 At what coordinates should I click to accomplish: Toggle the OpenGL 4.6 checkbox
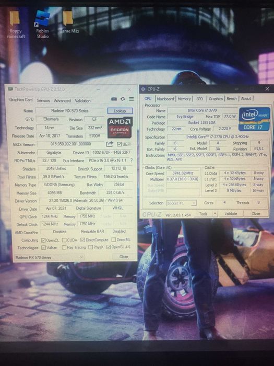(109, 247)
